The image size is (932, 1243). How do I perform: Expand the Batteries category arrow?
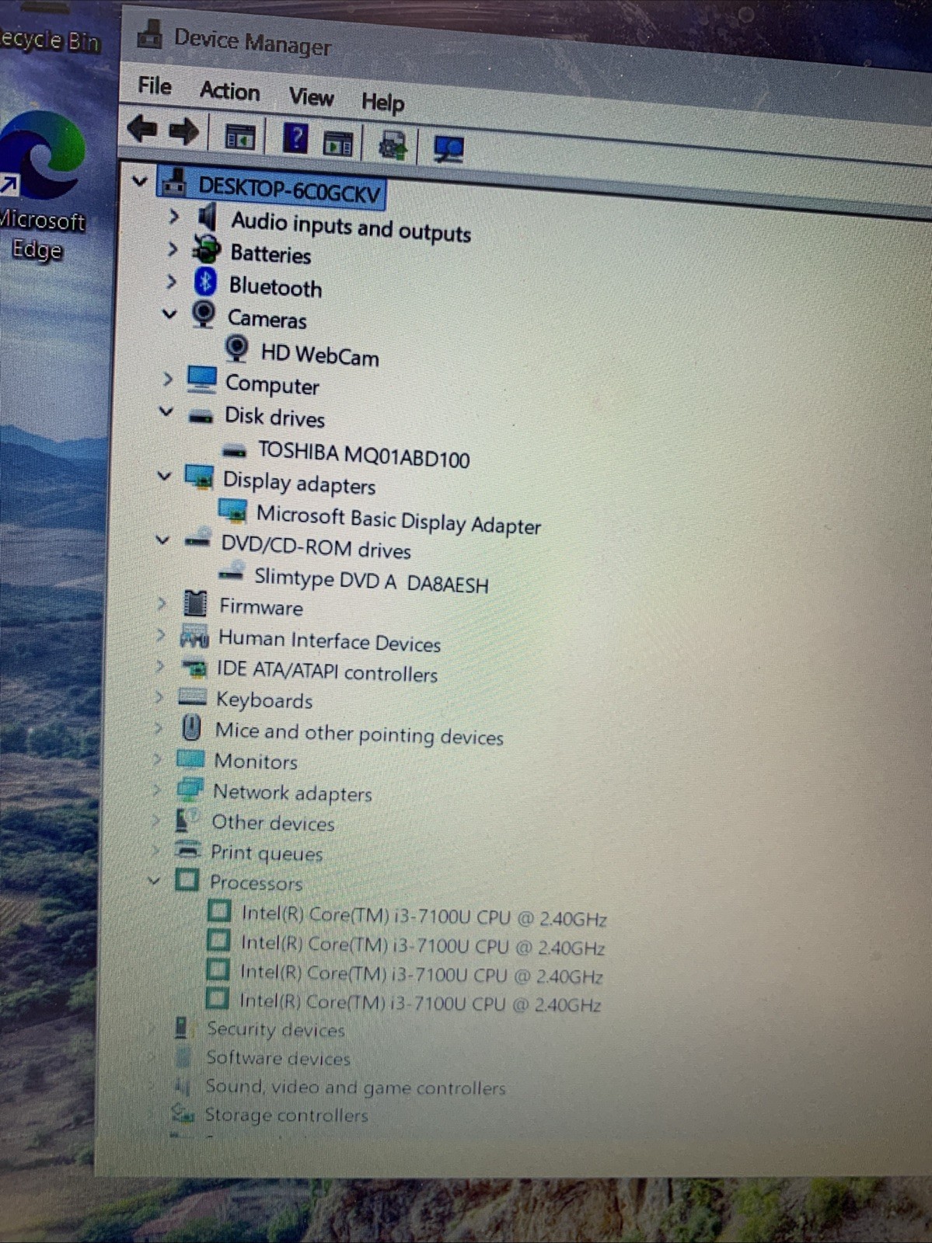pos(173,249)
